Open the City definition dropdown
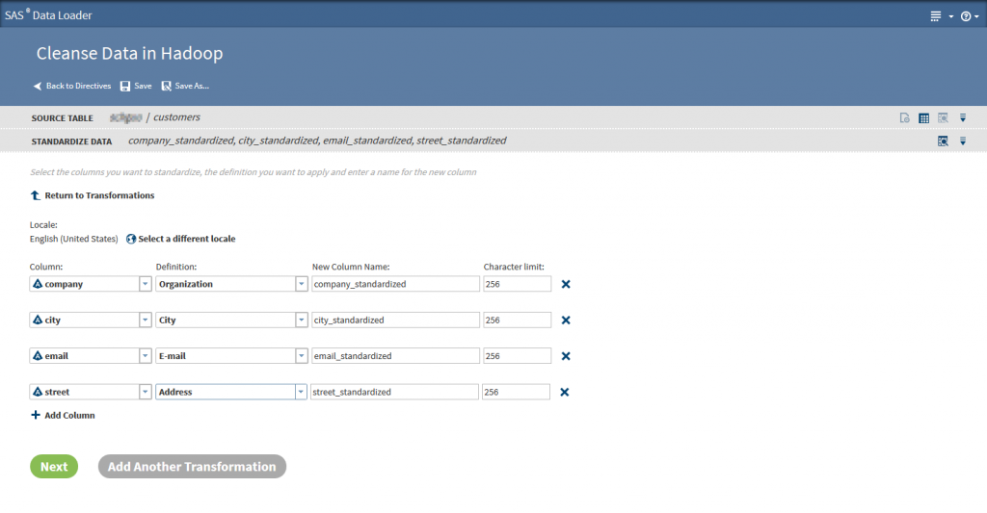 [301, 321]
